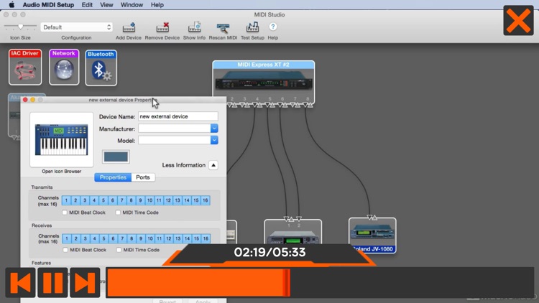
Task: Open the Model dropdown
Action: 214,140
